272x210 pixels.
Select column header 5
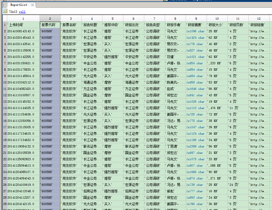coord(112,19)
